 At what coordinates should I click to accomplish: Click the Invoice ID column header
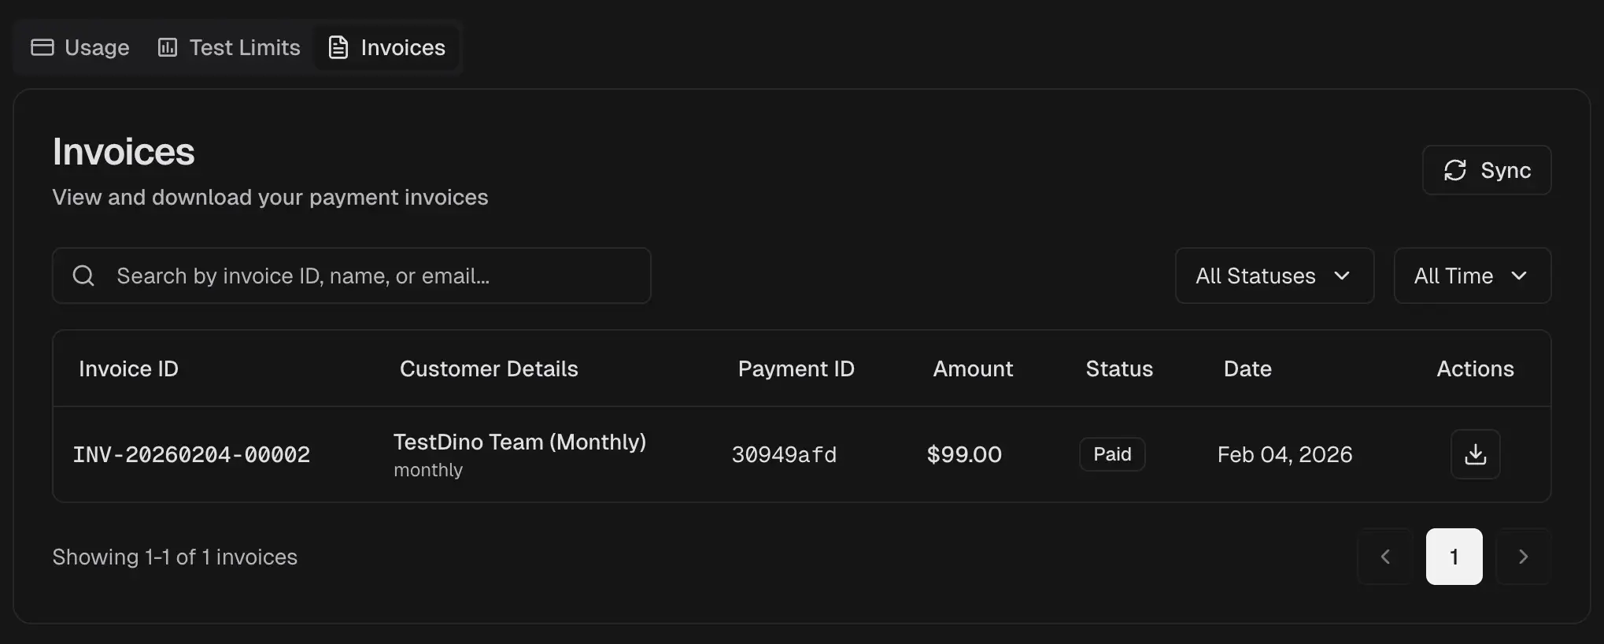pyautogui.click(x=128, y=368)
